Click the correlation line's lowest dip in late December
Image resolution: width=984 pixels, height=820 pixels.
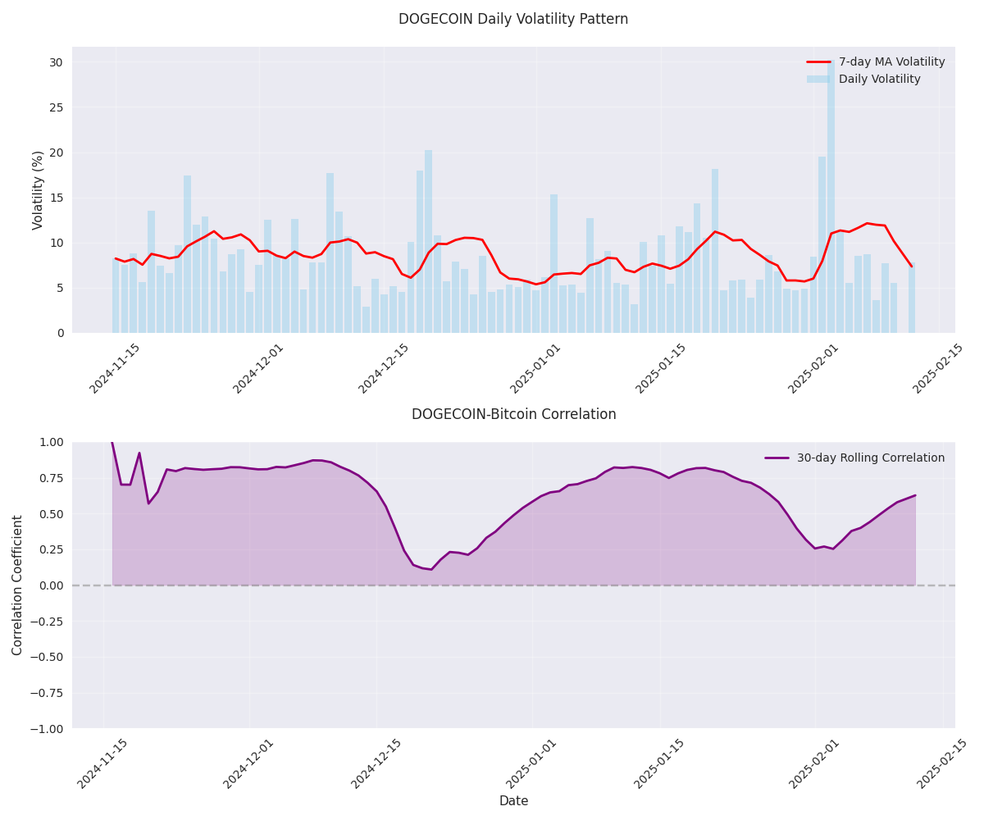(431, 569)
